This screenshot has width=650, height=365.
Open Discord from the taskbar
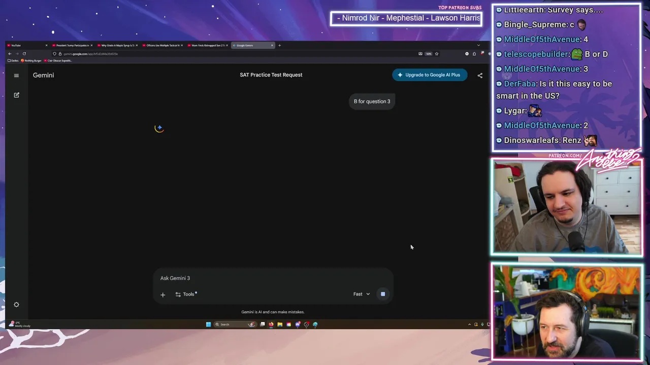[x=298, y=324]
